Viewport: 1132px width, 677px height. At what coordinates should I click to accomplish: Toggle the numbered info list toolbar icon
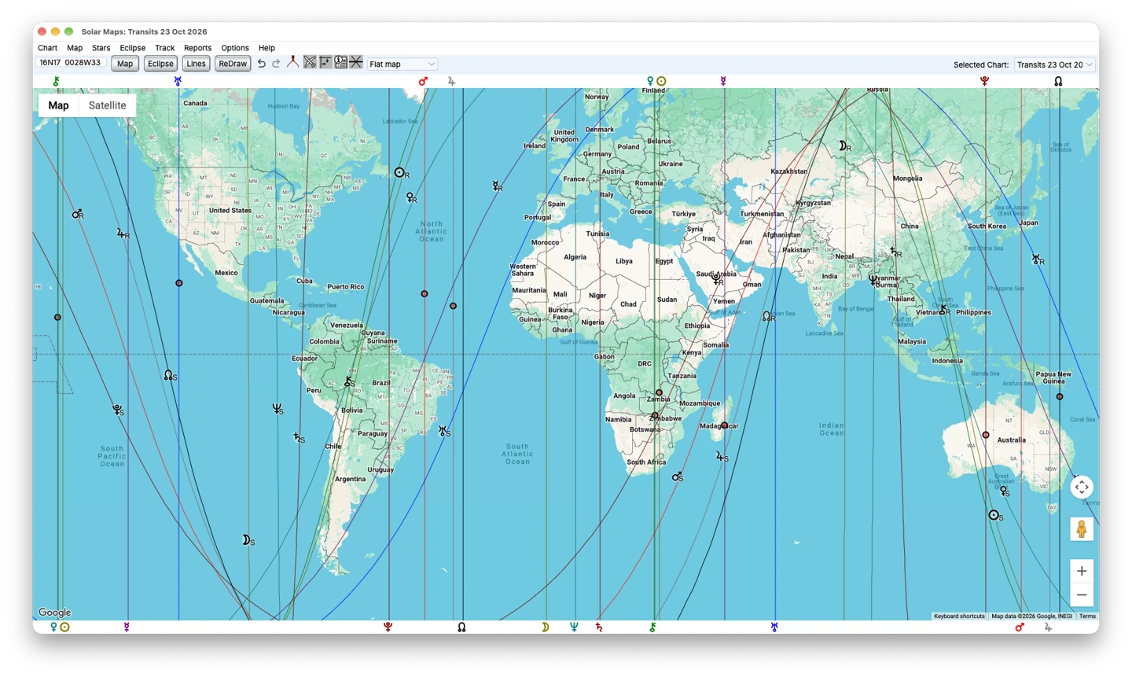pyautogui.click(x=340, y=62)
